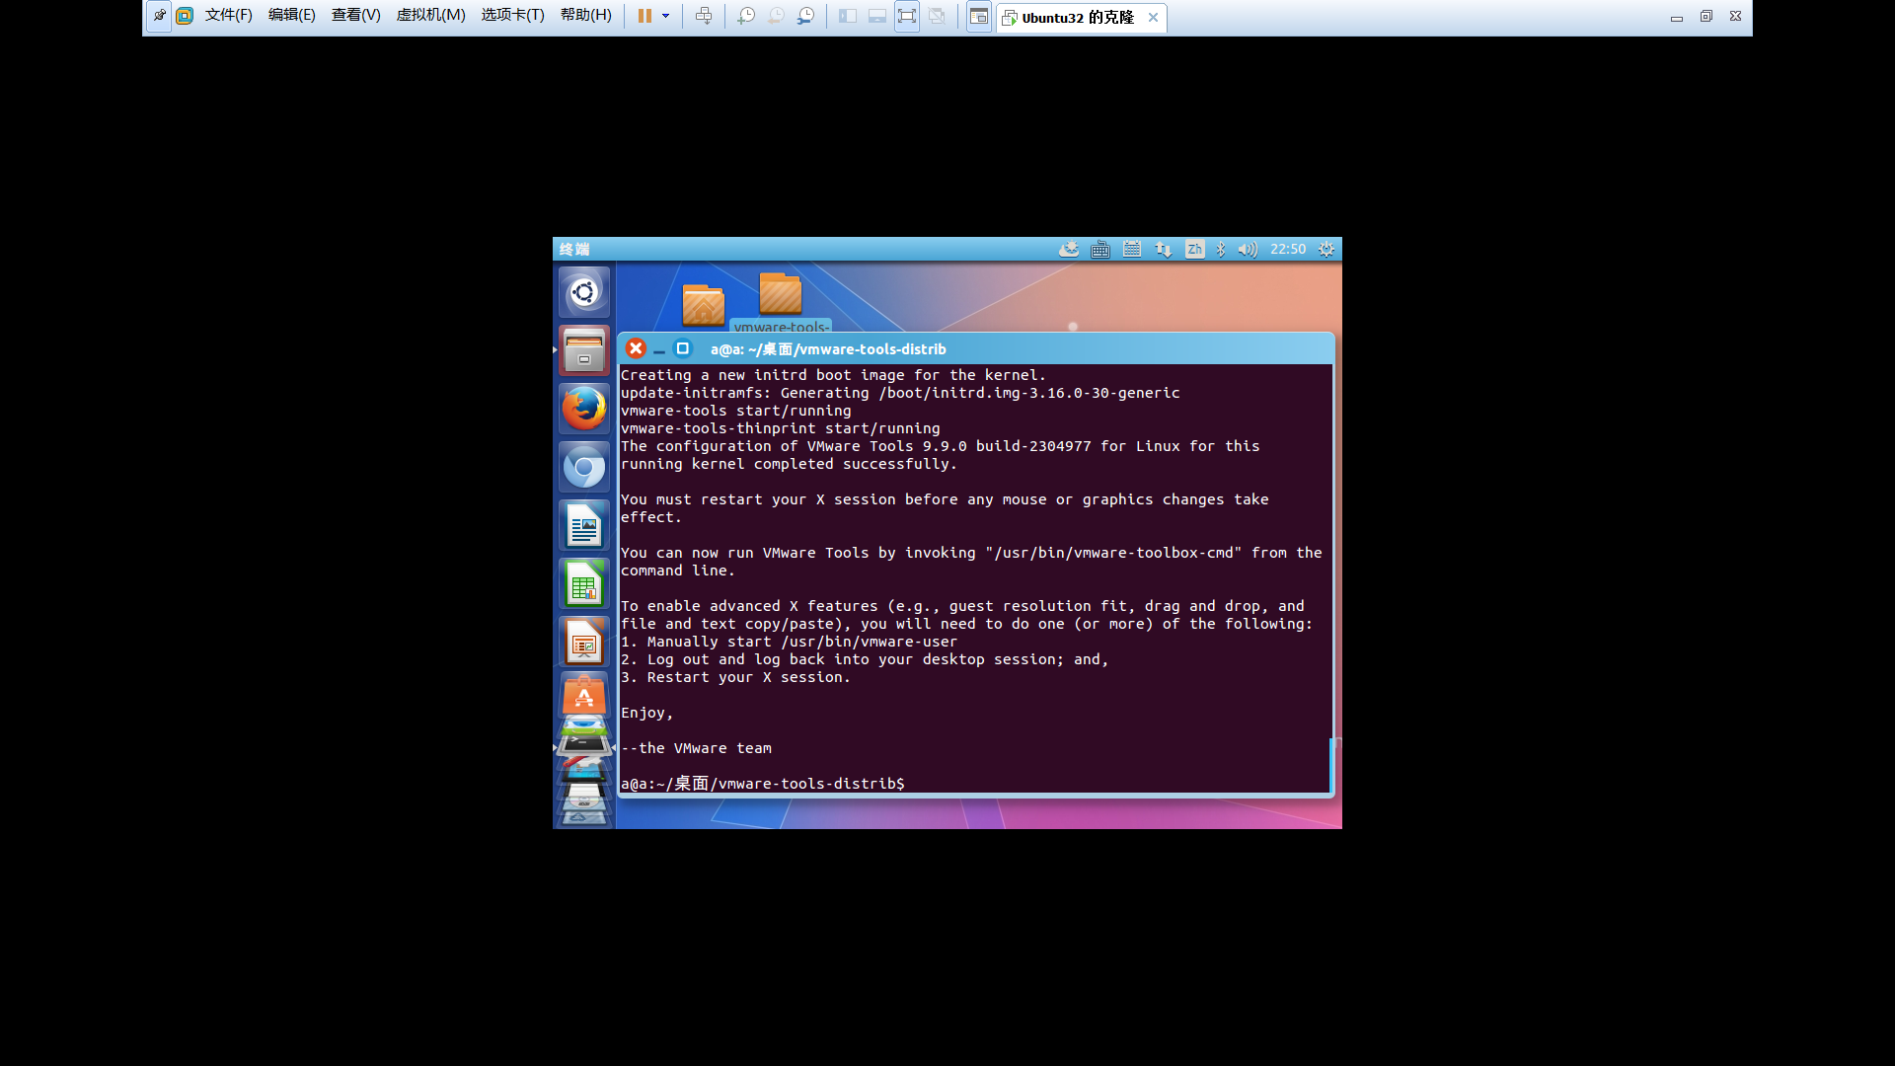
Task: Maximize the terminal window
Action: pyautogui.click(x=682, y=348)
